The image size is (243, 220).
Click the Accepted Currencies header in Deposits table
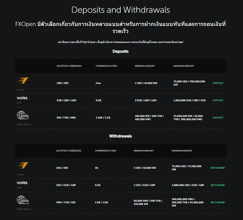click(x=69, y=66)
